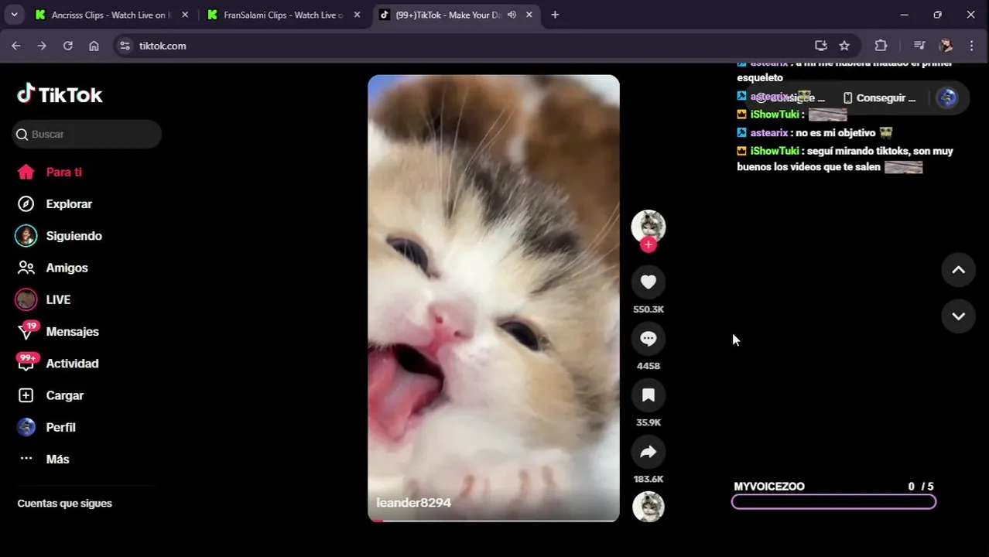Click the Actividad icon with 99+ badge
Image resolution: width=989 pixels, height=557 pixels.
coord(27,362)
